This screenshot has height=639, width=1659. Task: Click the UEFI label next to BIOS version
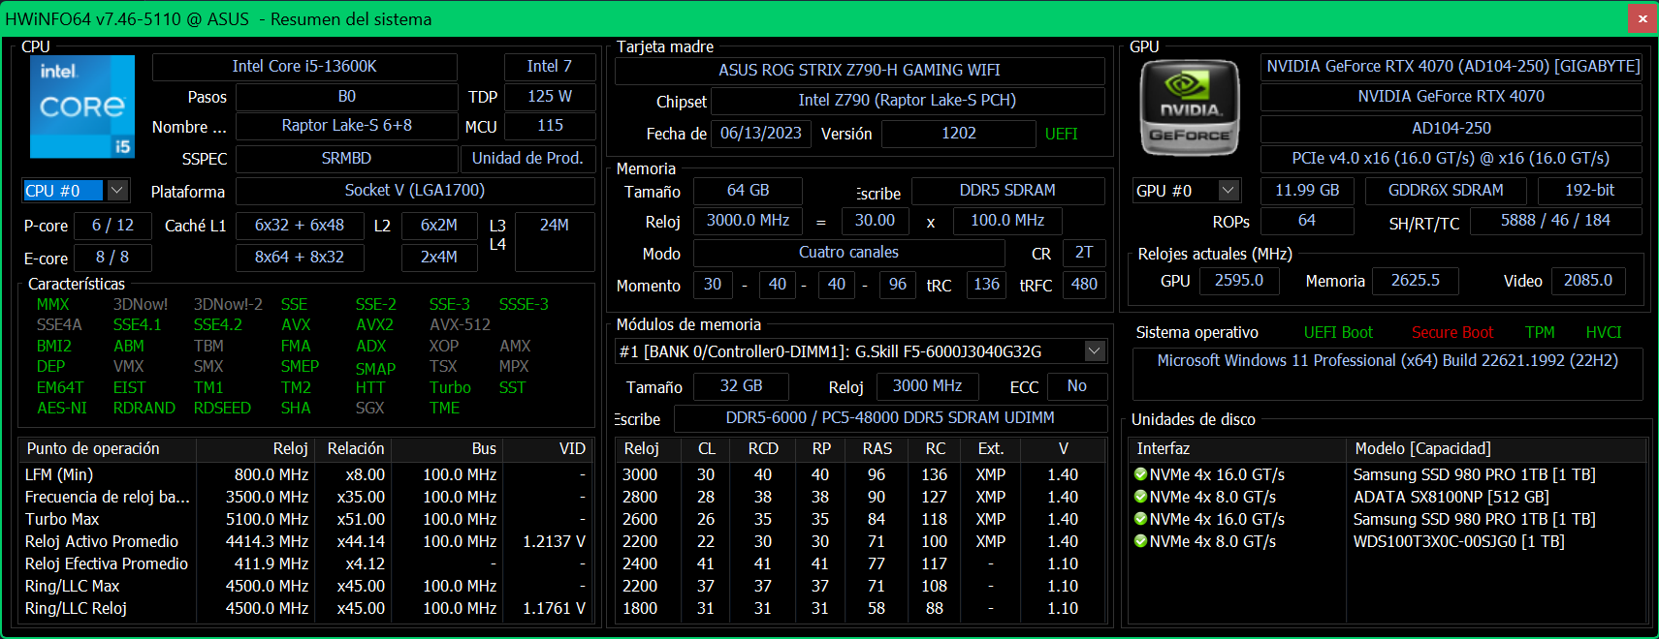tap(1062, 135)
